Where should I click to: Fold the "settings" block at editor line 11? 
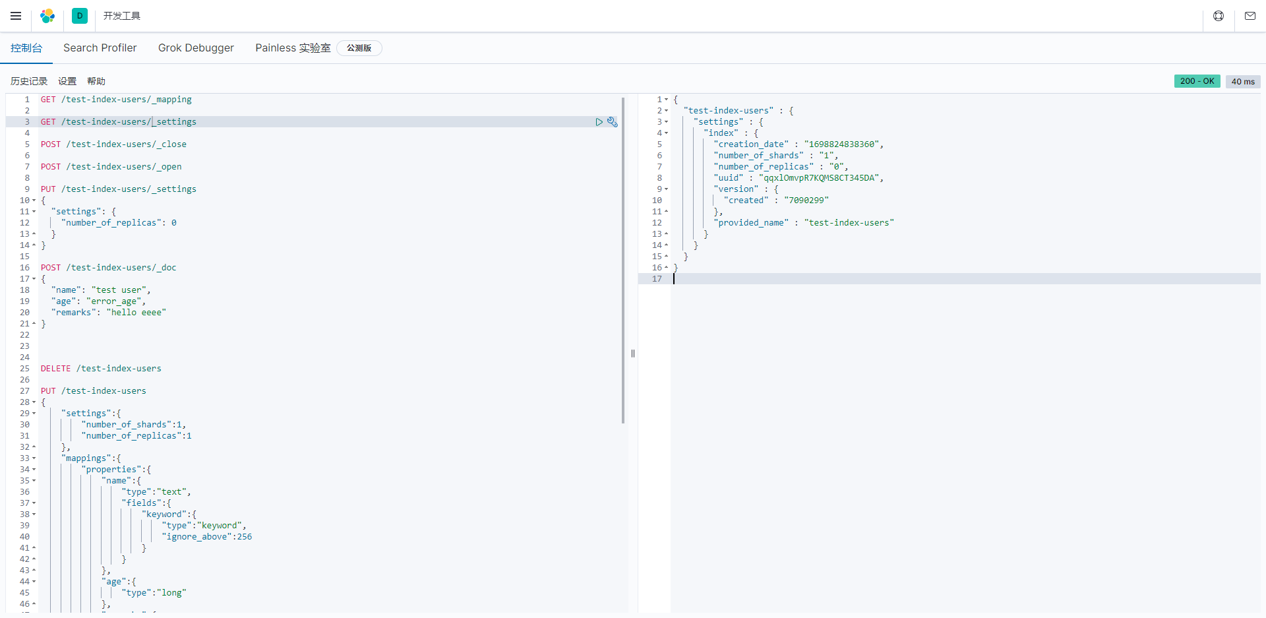34,212
